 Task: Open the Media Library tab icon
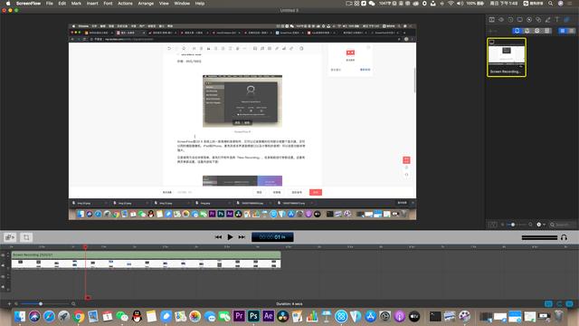point(566,20)
